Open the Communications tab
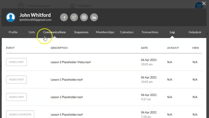Image resolution: width=209 pixels, height=118 pixels. click(x=55, y=32)
